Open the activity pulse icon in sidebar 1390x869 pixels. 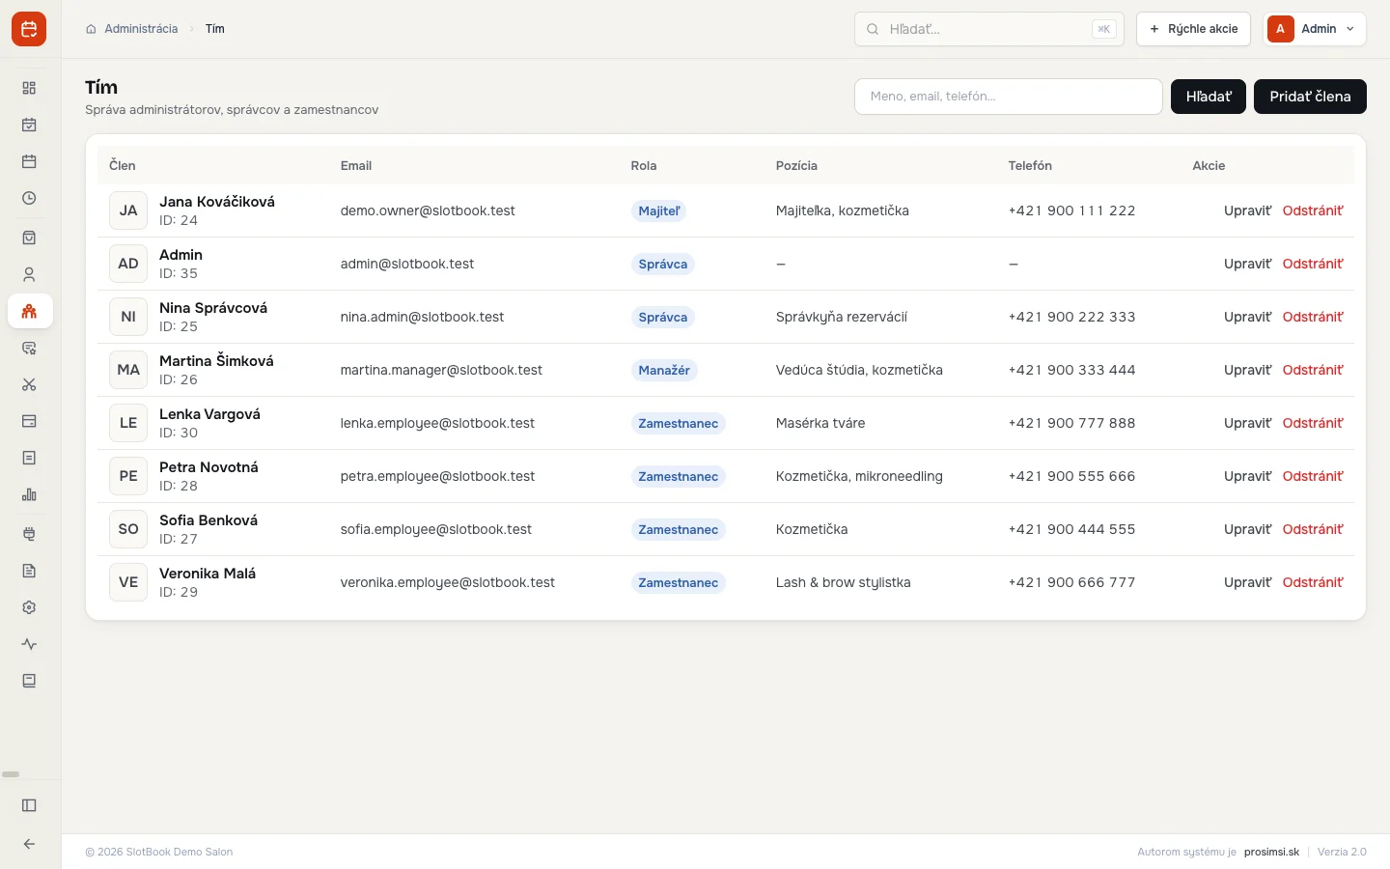pyautogui.click(x=29, y=644)
